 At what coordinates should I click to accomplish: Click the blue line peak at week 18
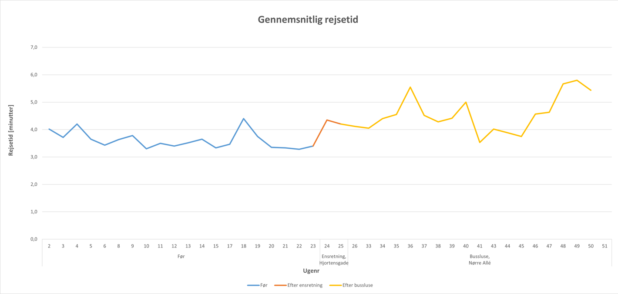click(x=244, y=118)
